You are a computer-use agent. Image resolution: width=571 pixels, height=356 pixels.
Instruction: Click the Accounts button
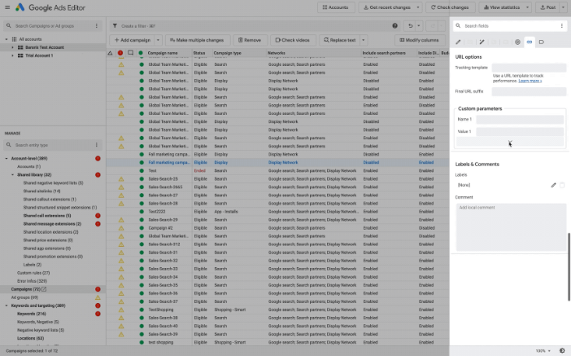click(x=336, y=7)
